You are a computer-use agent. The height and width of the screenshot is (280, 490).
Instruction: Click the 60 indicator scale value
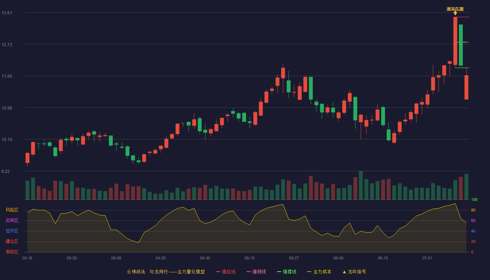473,220
